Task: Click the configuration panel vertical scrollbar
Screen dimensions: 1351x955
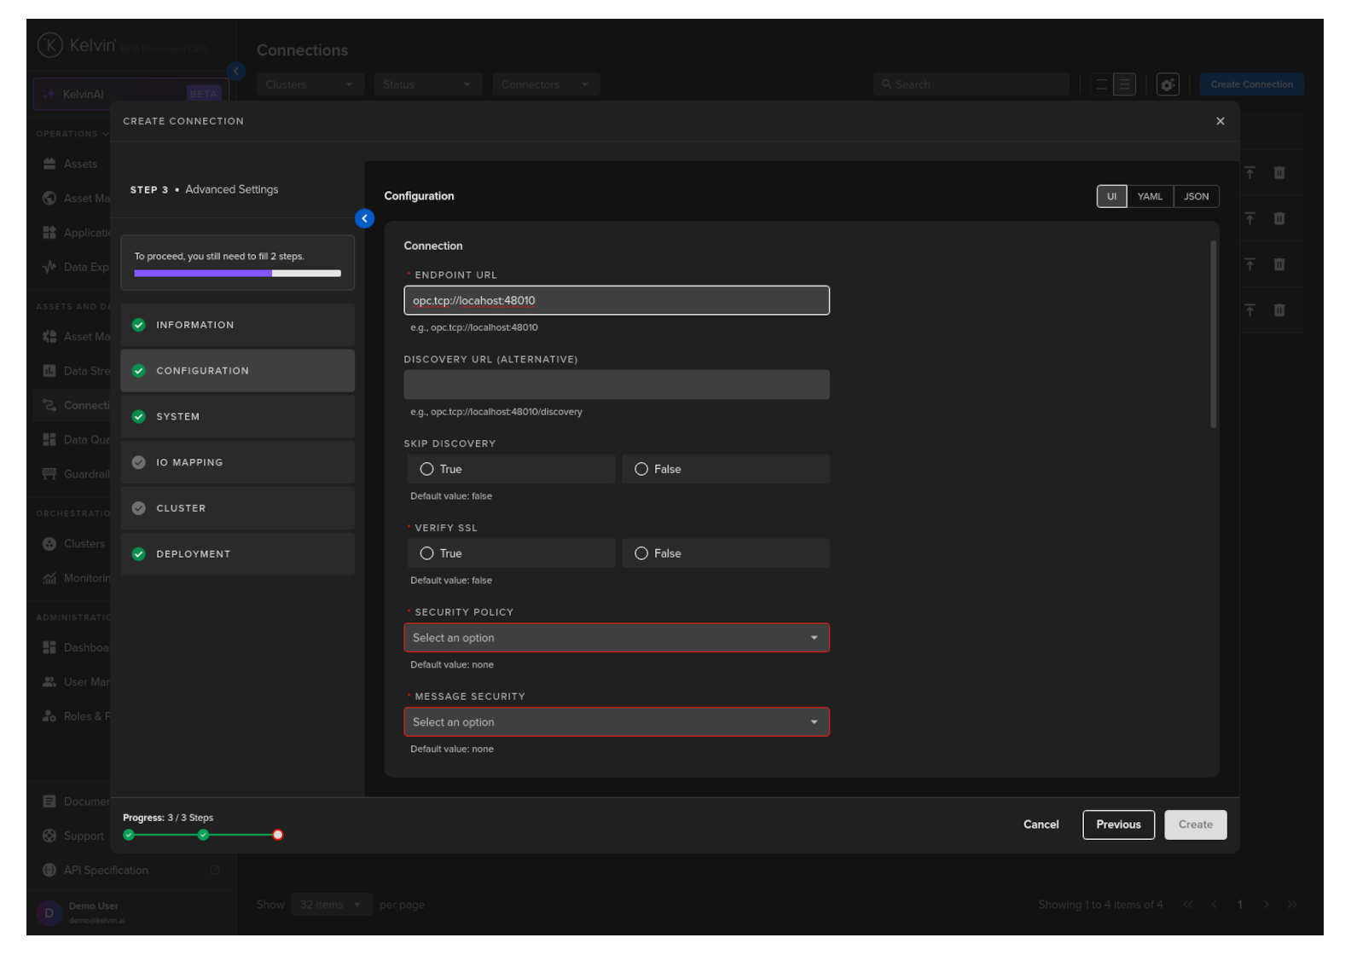Action: click(x=1213, y=334)
